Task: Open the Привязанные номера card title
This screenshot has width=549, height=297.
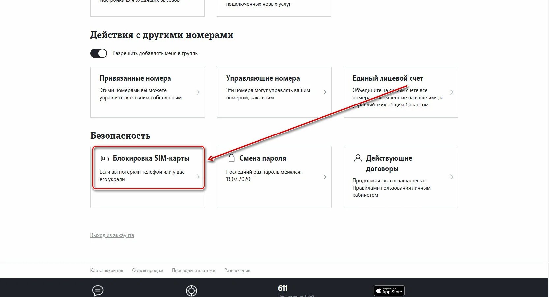Action: click(135, 78)
